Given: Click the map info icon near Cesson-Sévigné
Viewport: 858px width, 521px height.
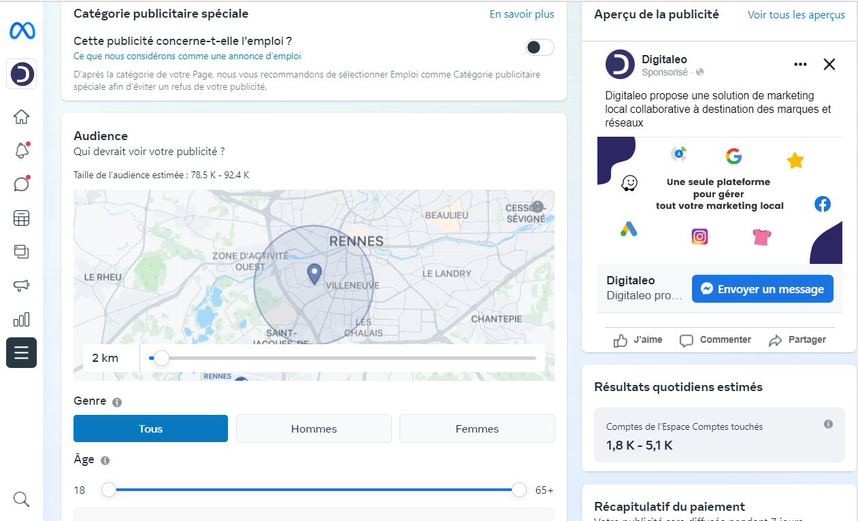Looking at the screenshot, I should click(538, 207).
